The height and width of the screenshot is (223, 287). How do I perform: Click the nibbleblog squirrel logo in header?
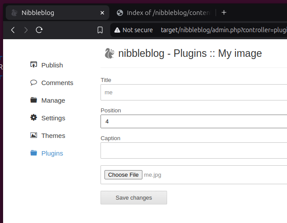coord(109,54)
